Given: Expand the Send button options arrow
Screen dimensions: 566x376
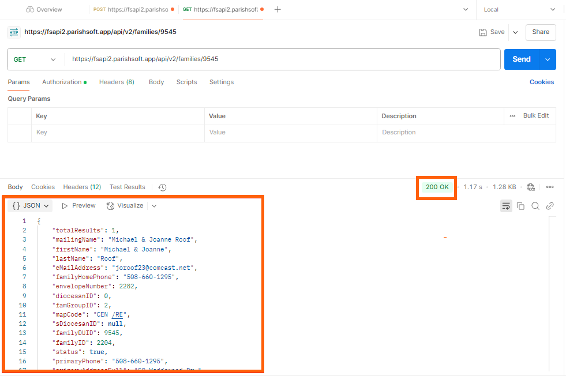Looking at the screenshot, I should [x=548, y=59].
